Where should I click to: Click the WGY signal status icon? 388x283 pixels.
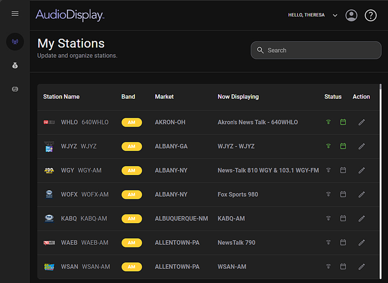coord(329,170)
